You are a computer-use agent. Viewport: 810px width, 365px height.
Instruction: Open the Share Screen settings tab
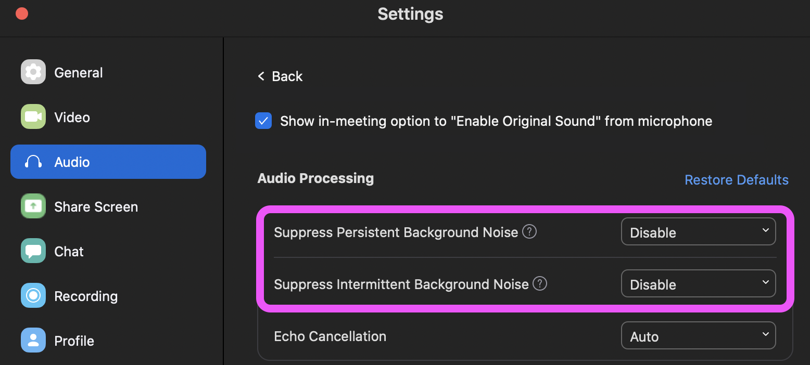[x=108, y=206]
